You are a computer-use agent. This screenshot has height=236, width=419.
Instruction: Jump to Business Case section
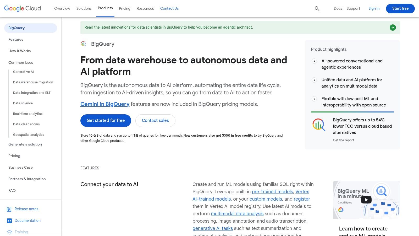(20, 168)
